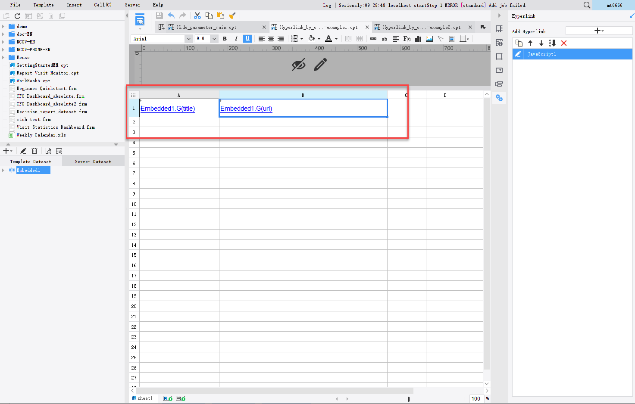Expand the NCOV-PHONE-EN folder
The height and width of the screenshot is (404, 635).
(3, 50)
